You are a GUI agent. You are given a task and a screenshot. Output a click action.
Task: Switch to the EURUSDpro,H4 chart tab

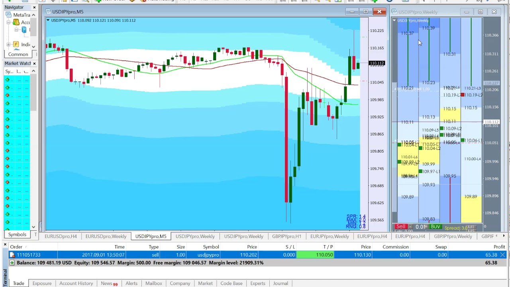click(61, 236)
